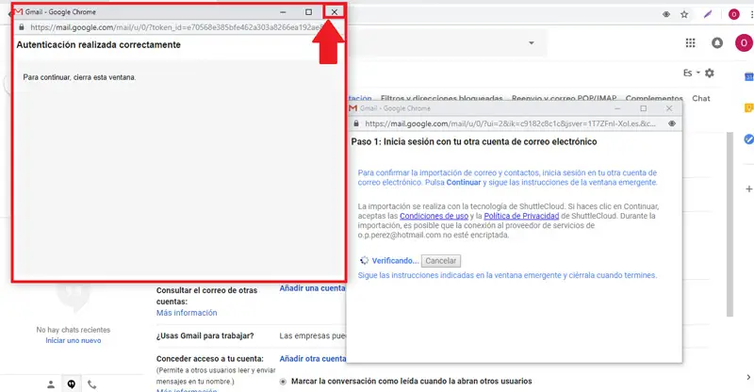The width and height of the screenshot is (754, 392).
Task: Maximize the Paso 1 popup window
Action: point(644,108)
